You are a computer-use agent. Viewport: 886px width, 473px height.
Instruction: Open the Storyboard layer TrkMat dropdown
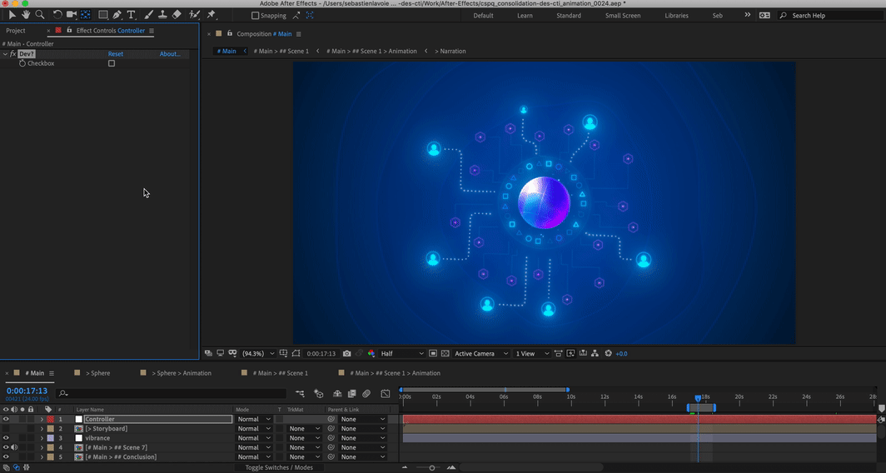(x=304, y=429)
